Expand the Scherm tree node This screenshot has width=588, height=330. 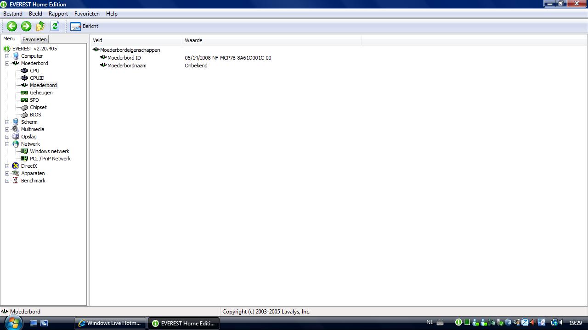(7, 122)
